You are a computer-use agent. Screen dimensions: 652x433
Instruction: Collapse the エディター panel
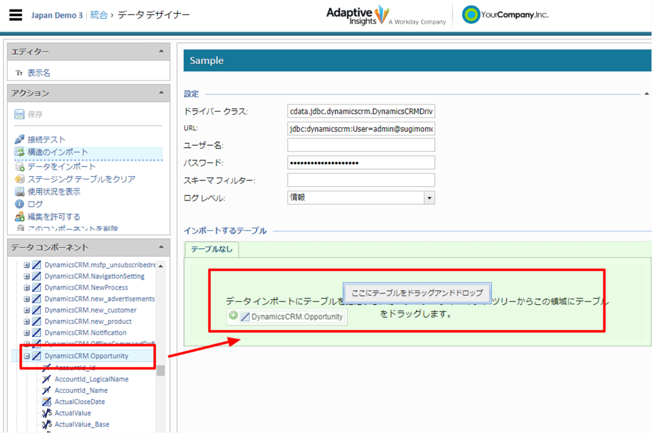[161, 52]
